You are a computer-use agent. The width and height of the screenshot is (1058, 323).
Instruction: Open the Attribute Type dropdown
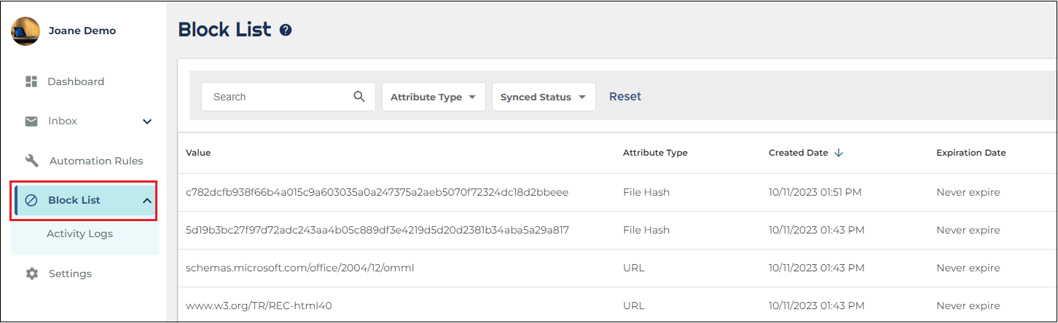coord(434,97)
